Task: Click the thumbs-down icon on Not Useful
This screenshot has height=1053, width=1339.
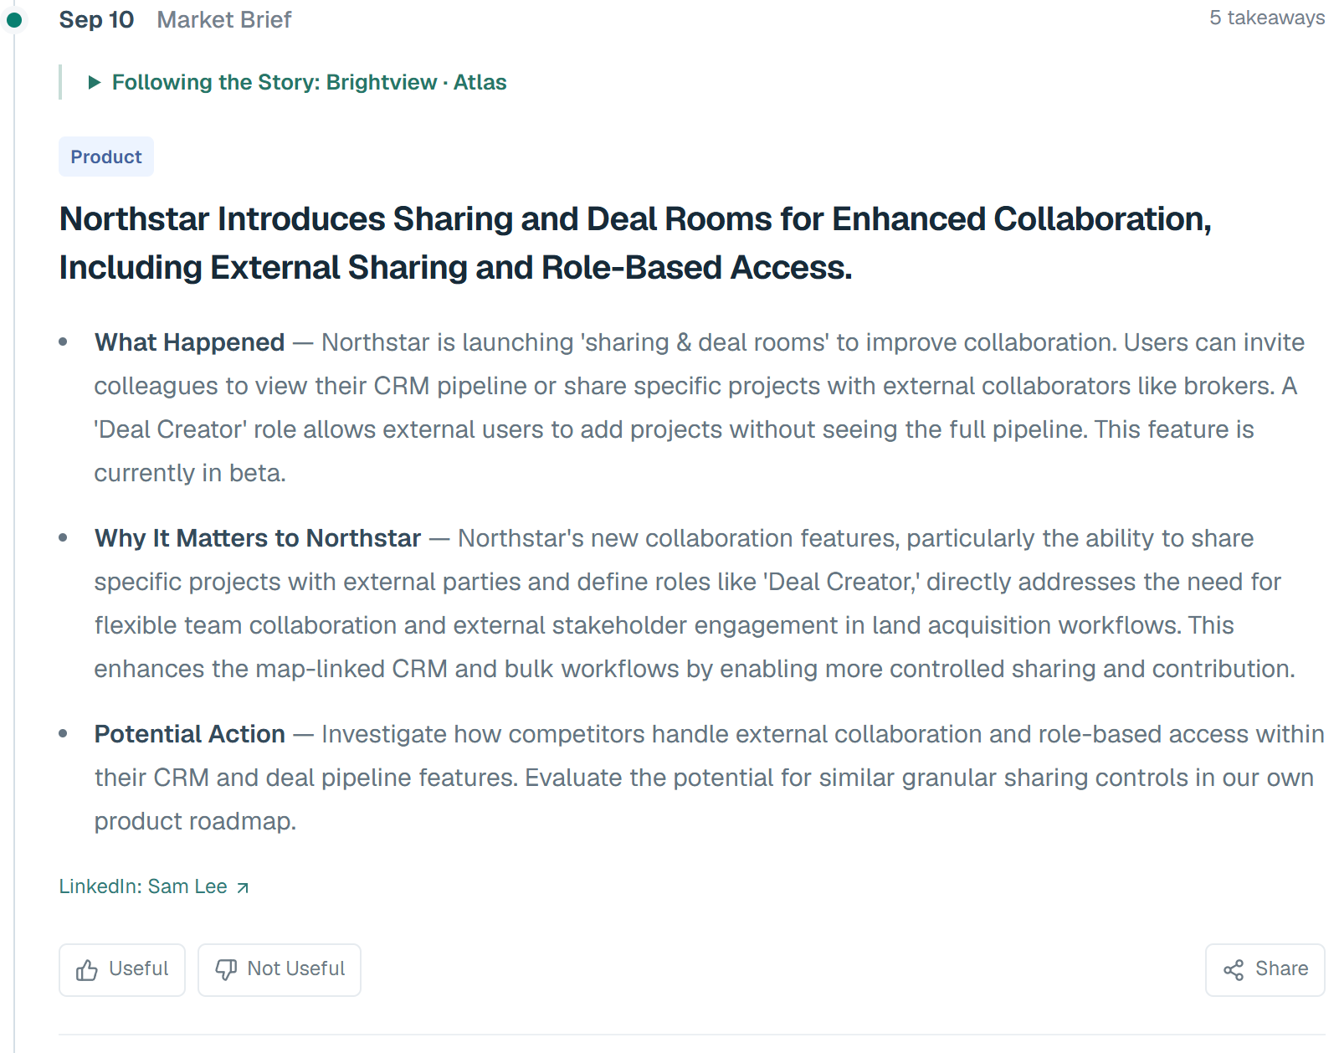Action: click(226, 970)
